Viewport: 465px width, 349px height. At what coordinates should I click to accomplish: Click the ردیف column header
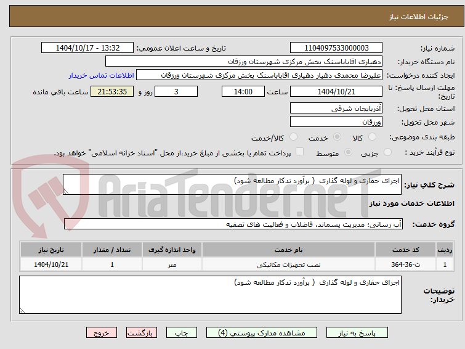pos(445,250)
